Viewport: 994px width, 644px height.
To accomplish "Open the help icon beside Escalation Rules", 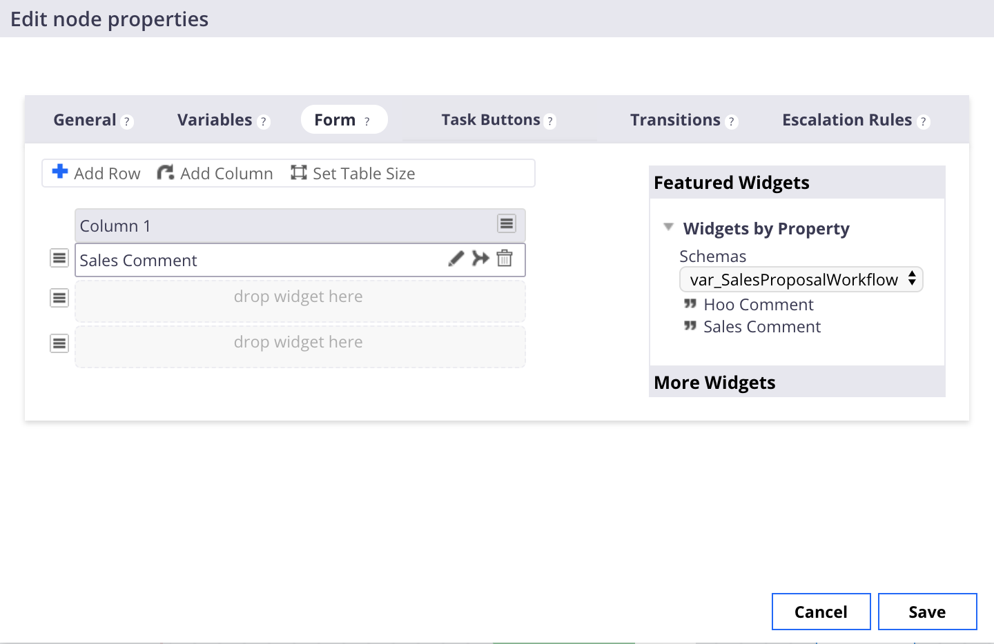I will 924,122.
